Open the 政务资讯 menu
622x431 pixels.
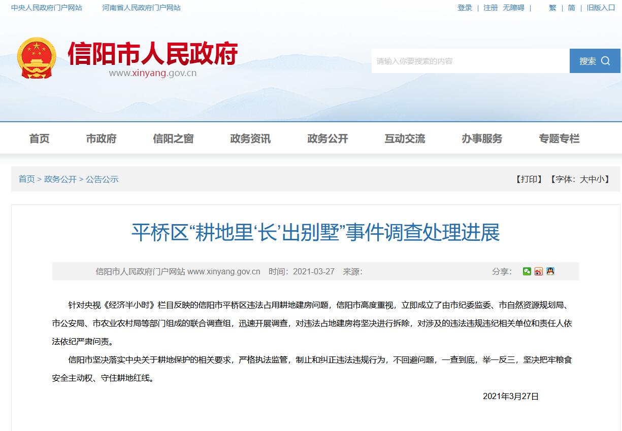250,138
